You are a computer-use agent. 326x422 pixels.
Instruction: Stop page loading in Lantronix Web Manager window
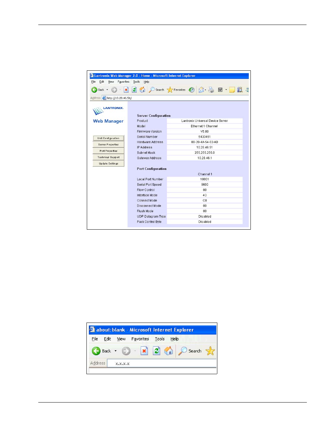tap(126, 90)
